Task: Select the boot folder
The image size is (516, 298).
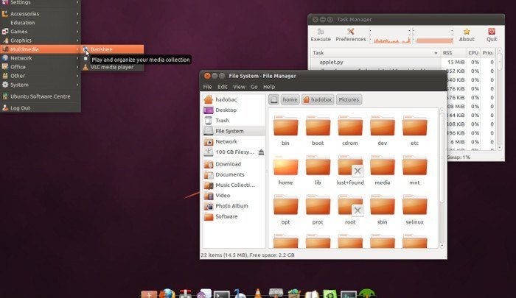Action: [x=318, y=130]
